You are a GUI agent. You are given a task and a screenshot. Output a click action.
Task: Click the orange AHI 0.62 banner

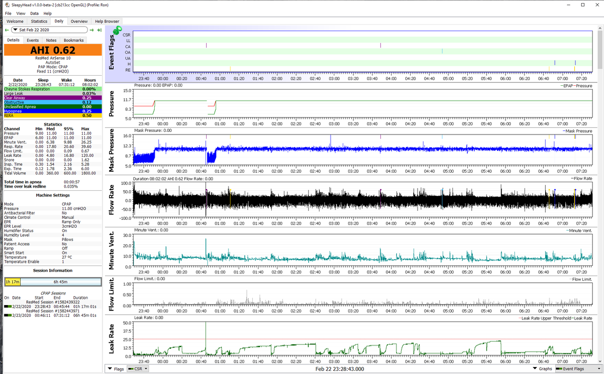click(53, 50)
